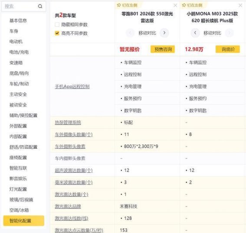Screen dimensions: 246x233
Task: Click the 暂无报价 price text
Action: tap(130, 49)
